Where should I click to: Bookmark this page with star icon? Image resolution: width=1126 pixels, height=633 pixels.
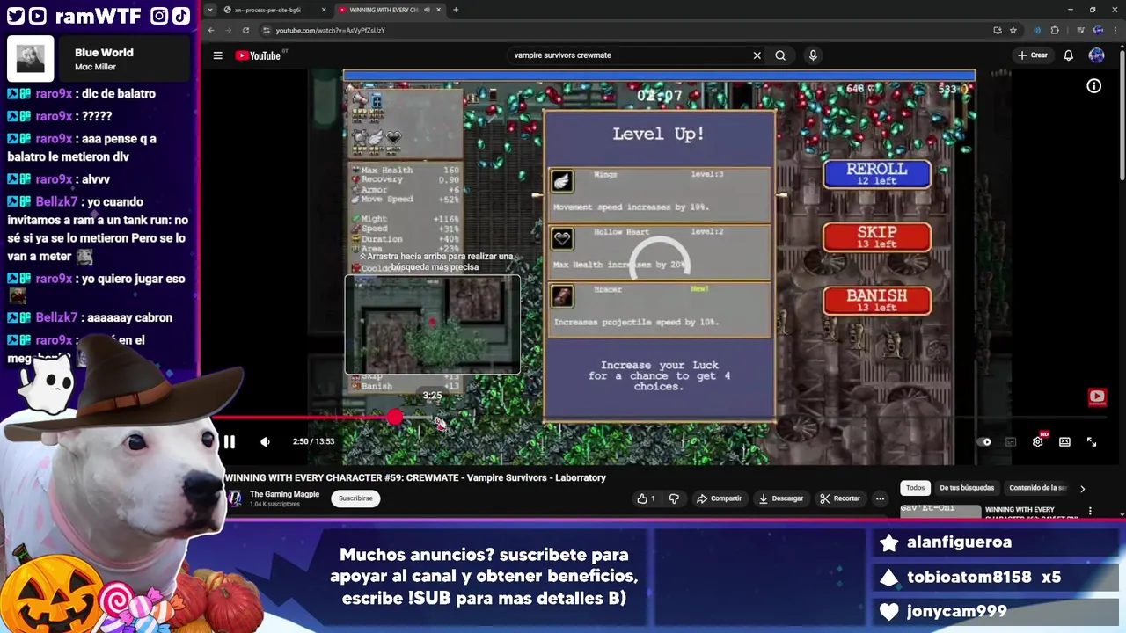click(1013, 30)
